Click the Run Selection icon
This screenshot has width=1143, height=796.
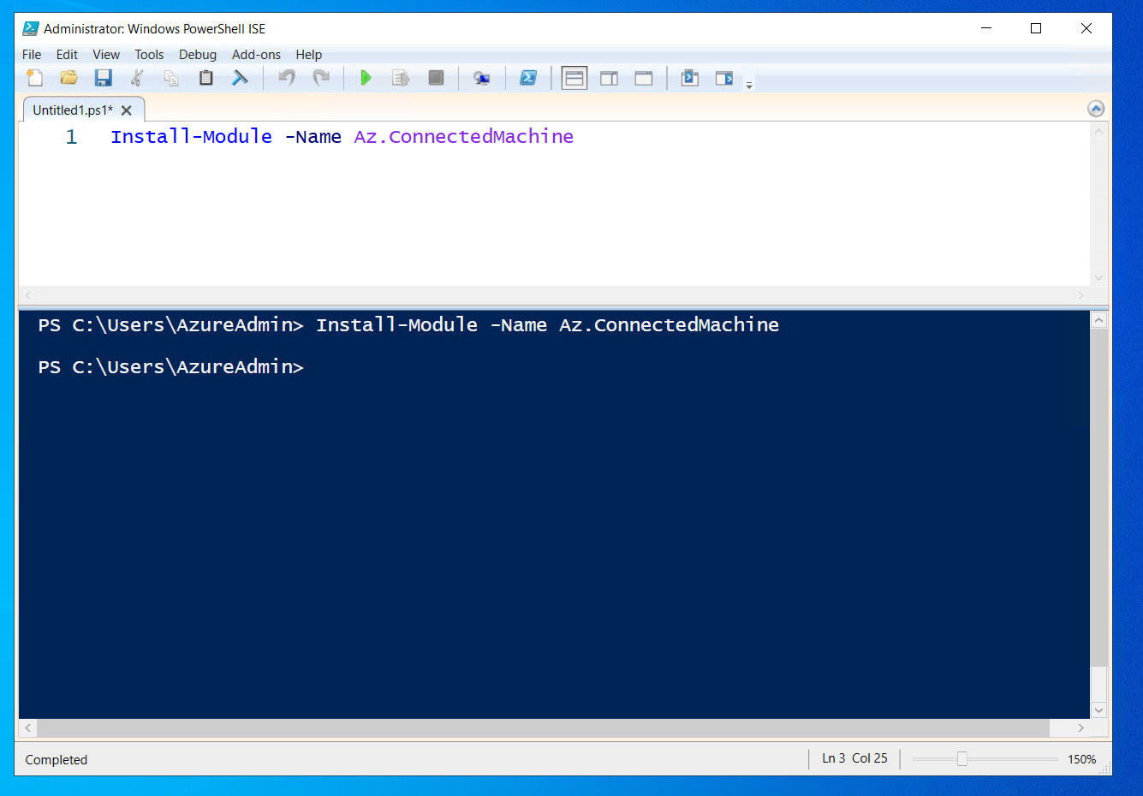pyautogui.click(x=401, y=78)
